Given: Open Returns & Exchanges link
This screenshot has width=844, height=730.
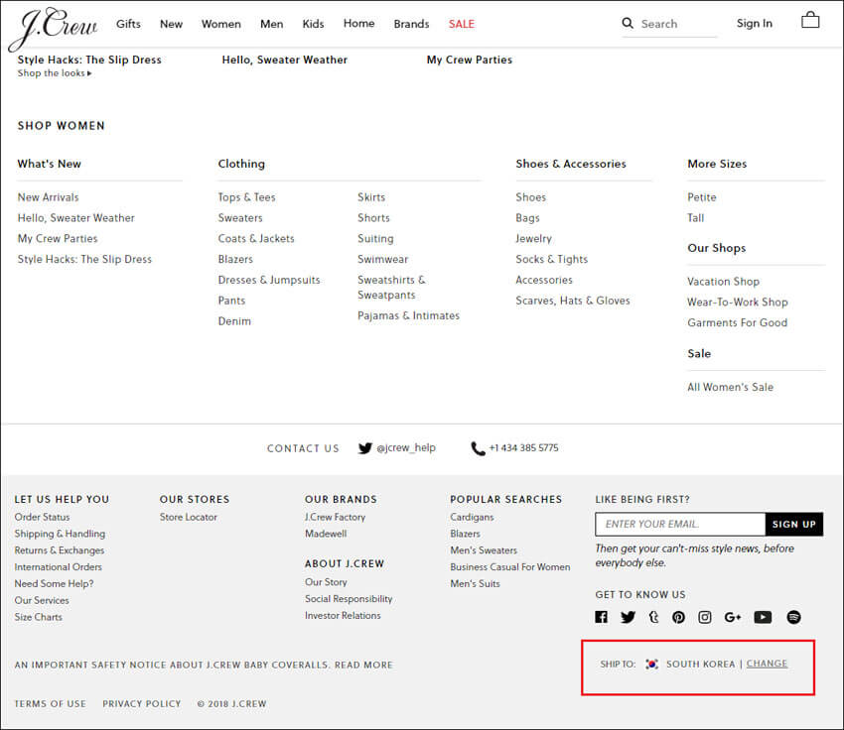Looking at the screenshot, I should click(60, 550).
